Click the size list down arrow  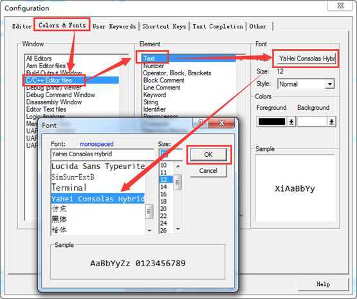(178, 229)
